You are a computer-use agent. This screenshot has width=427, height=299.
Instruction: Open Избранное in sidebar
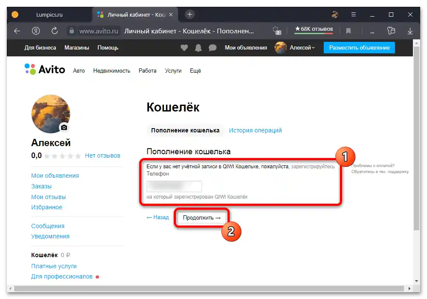[x=47, y=207]
